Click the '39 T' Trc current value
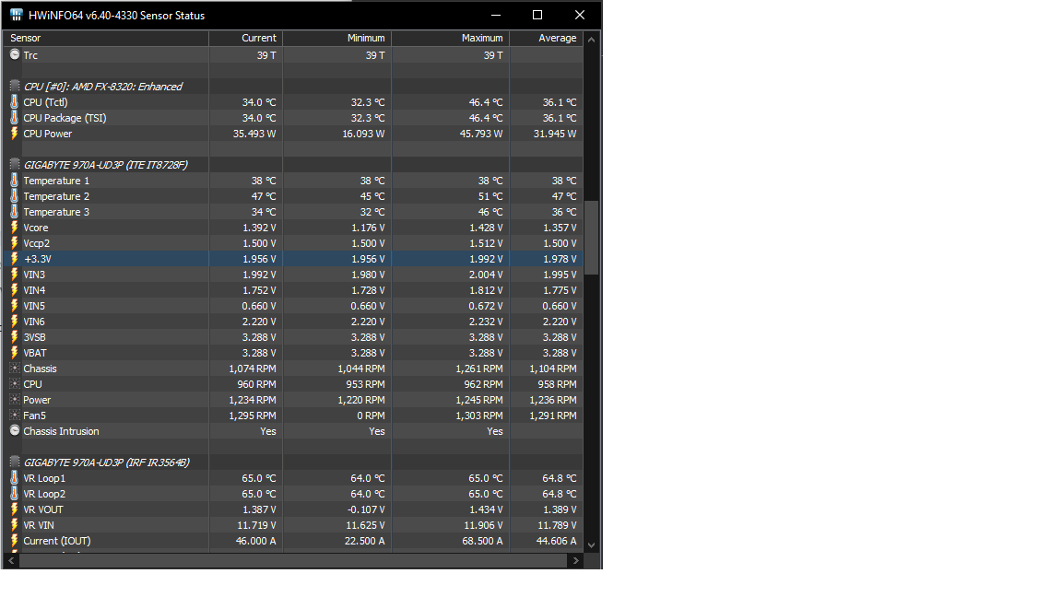The width and height of the screenshot is (1062, 597). [x=266, y=55]
